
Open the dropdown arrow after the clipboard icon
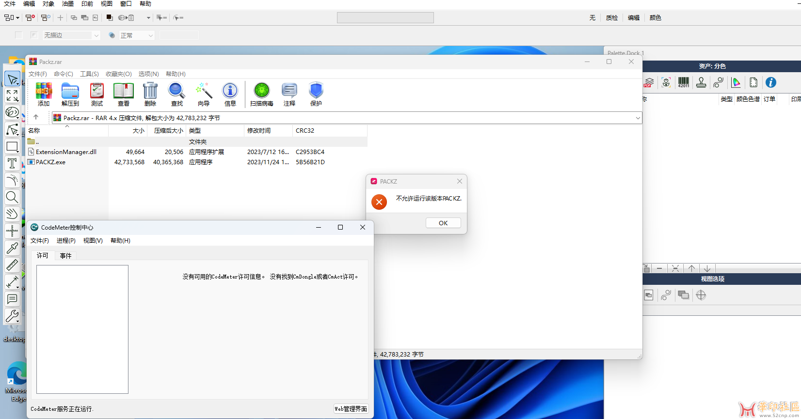(148, 18)
